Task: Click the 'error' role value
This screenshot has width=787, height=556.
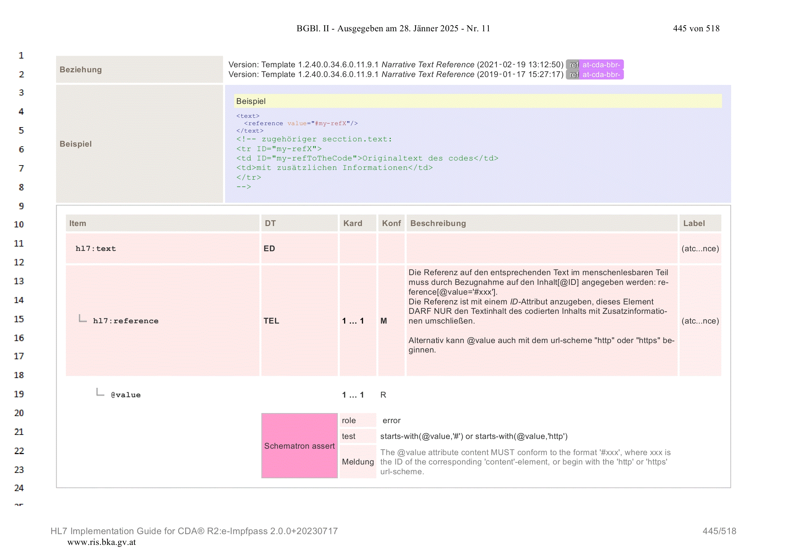Action: (391, 420)
